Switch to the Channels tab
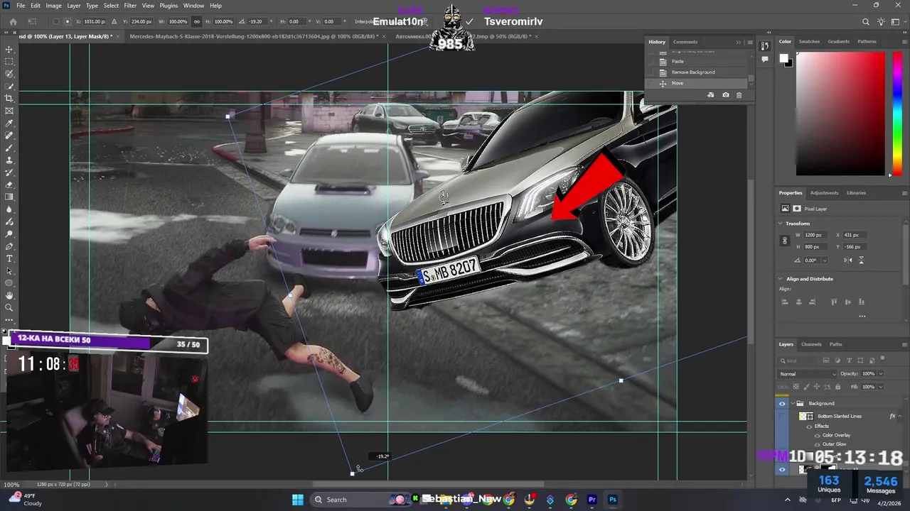The image size is (910, 511). [811, 344]
